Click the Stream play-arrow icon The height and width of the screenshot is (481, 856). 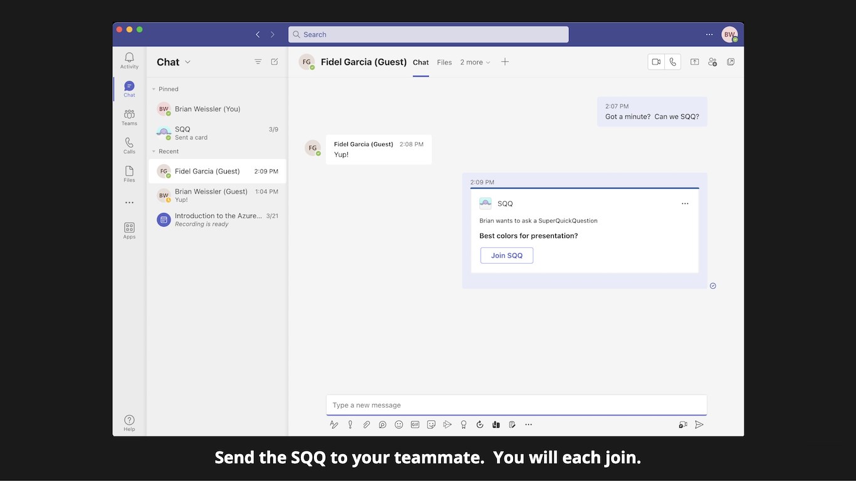click(x=447, y=425)
